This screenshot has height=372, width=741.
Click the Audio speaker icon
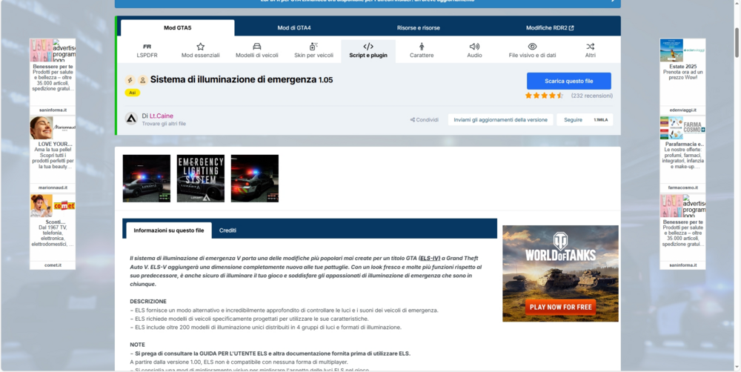(x=474, y=47)
